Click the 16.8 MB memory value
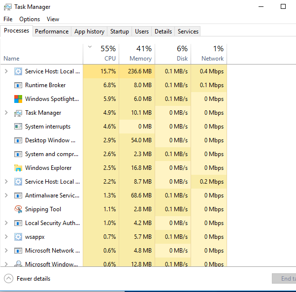 (141, 168)
